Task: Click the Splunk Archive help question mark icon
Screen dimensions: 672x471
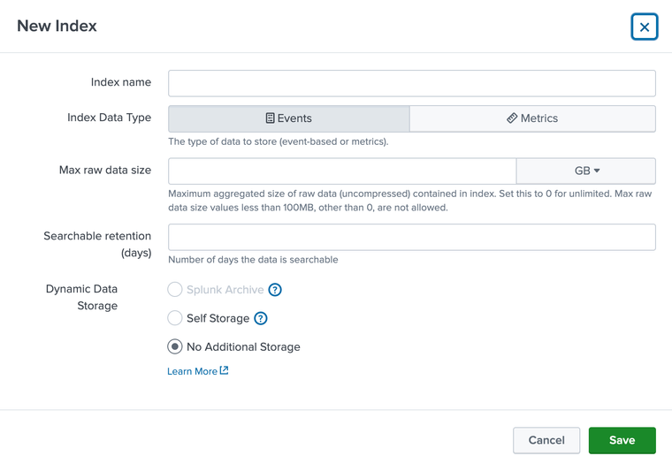Action: tap(275, 290)
